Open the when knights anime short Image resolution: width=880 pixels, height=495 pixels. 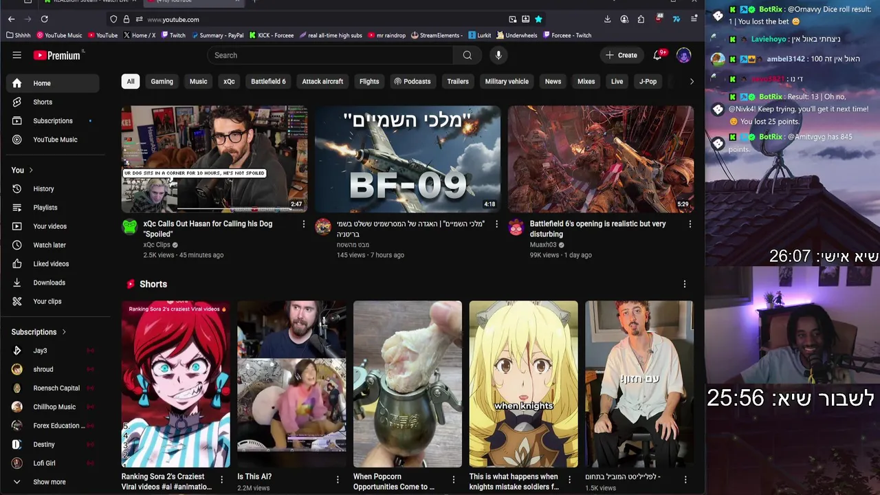click(x=524, y=384)
